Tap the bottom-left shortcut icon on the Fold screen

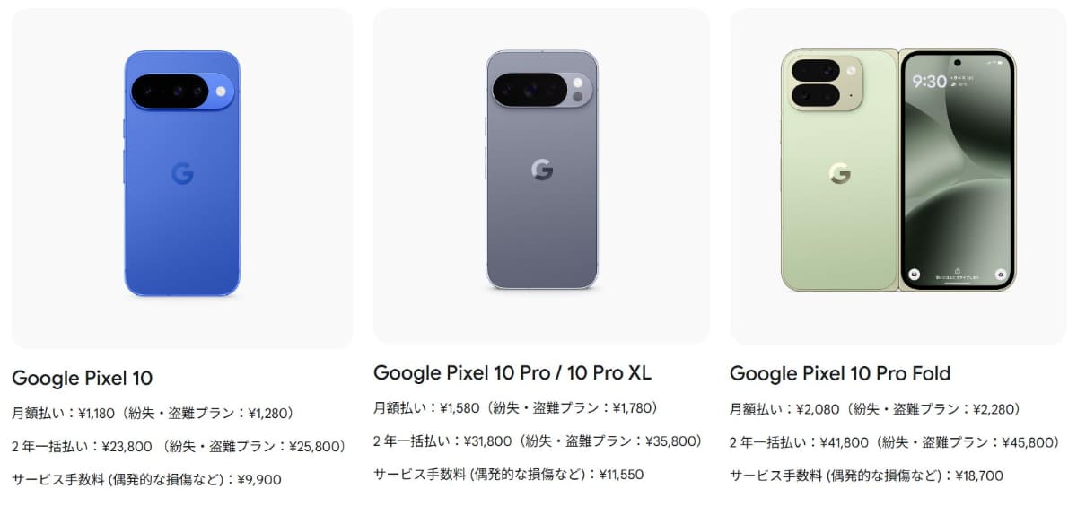[914, 274]
